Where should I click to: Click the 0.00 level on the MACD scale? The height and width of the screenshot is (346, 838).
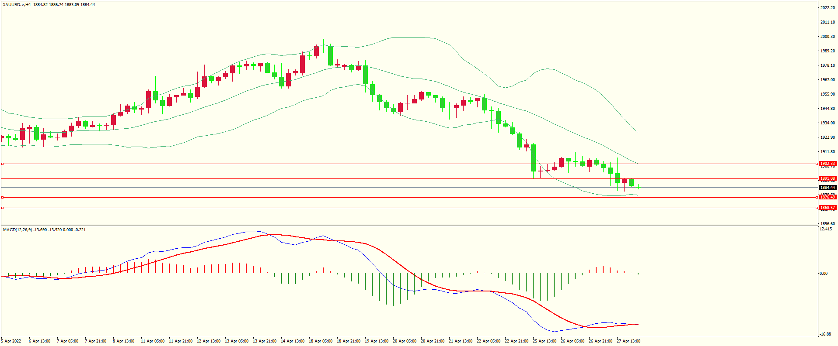tap(824, 274)
